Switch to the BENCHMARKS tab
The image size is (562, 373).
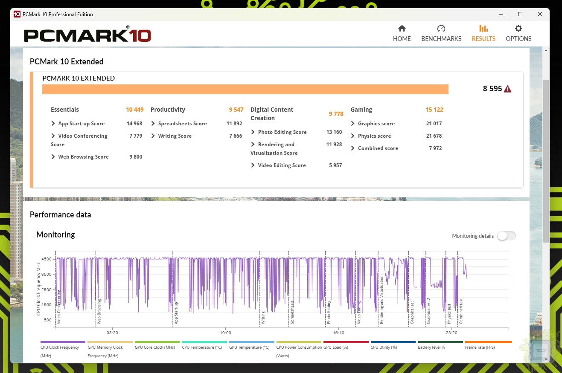441,33
